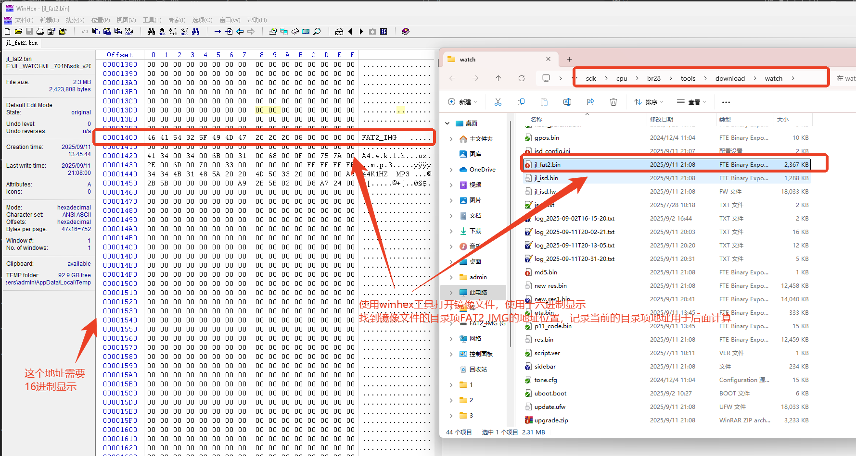This screenshot has height=456, width=856.
Task: Click the blue Back arrow in WinHex toolbar
Action: pos(240,31)
